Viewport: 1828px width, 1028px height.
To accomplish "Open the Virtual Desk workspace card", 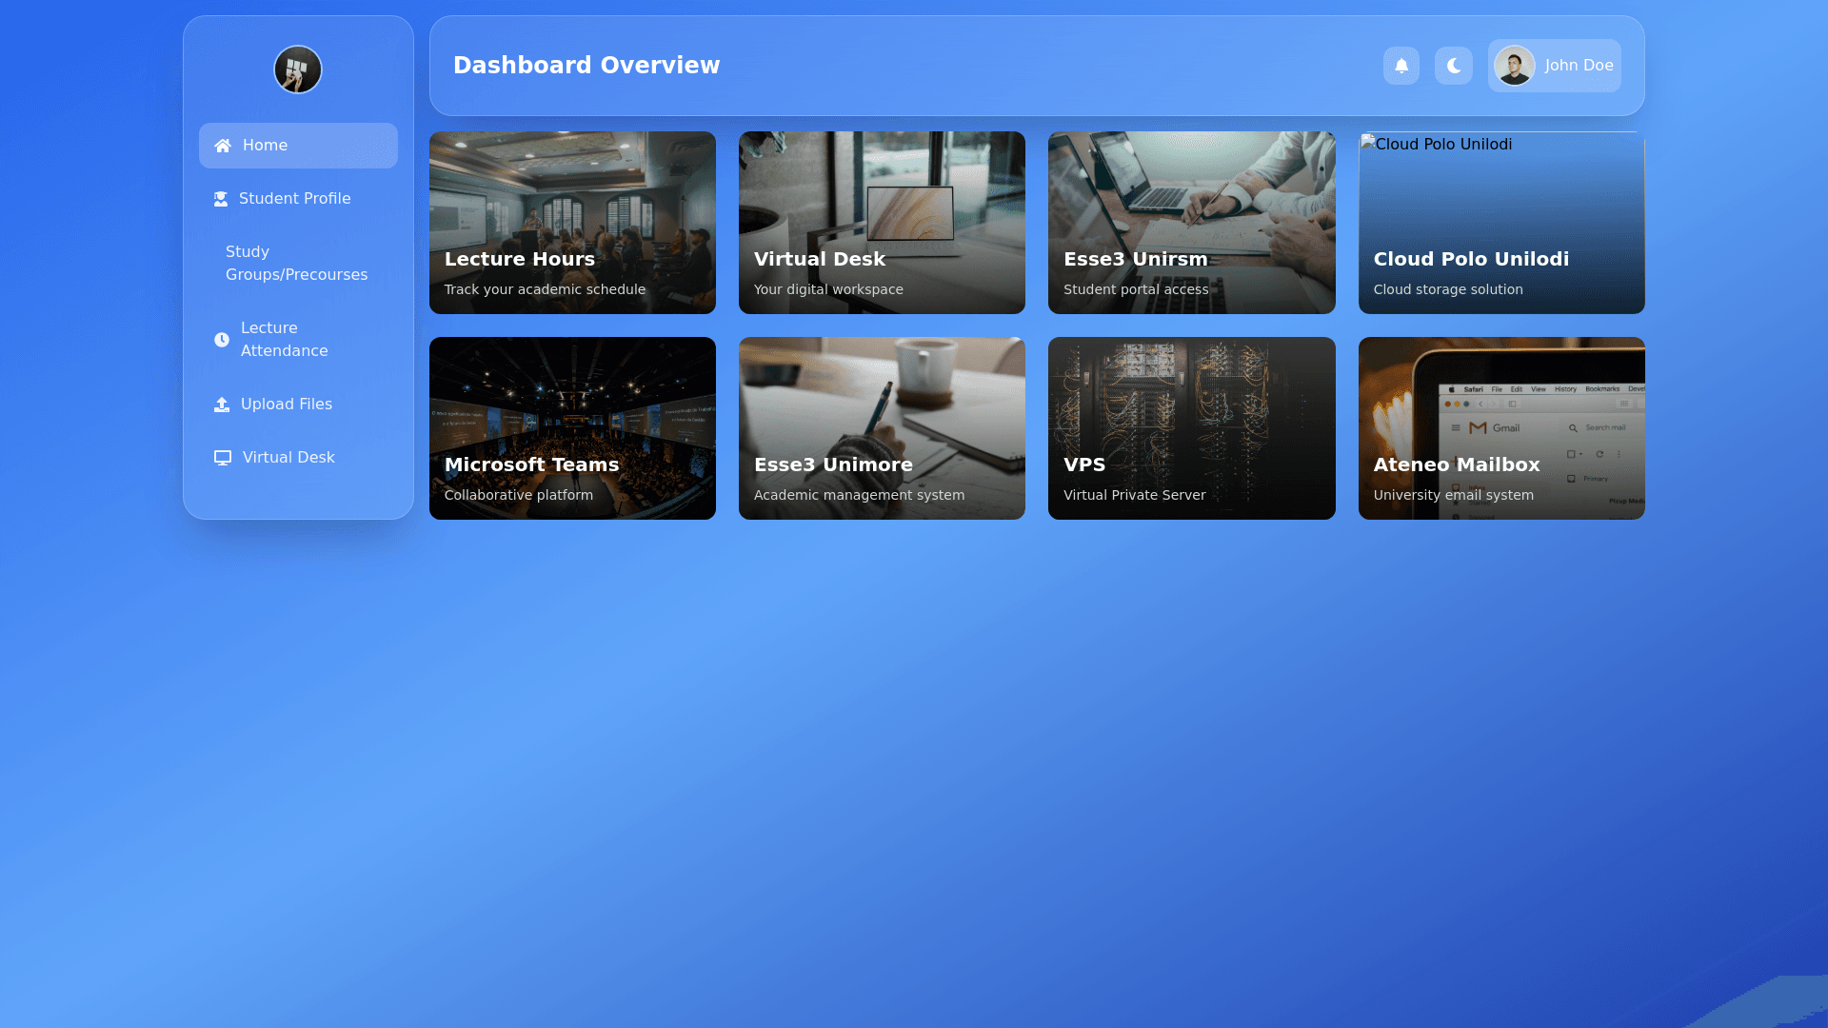I will (x=882, y=223).
